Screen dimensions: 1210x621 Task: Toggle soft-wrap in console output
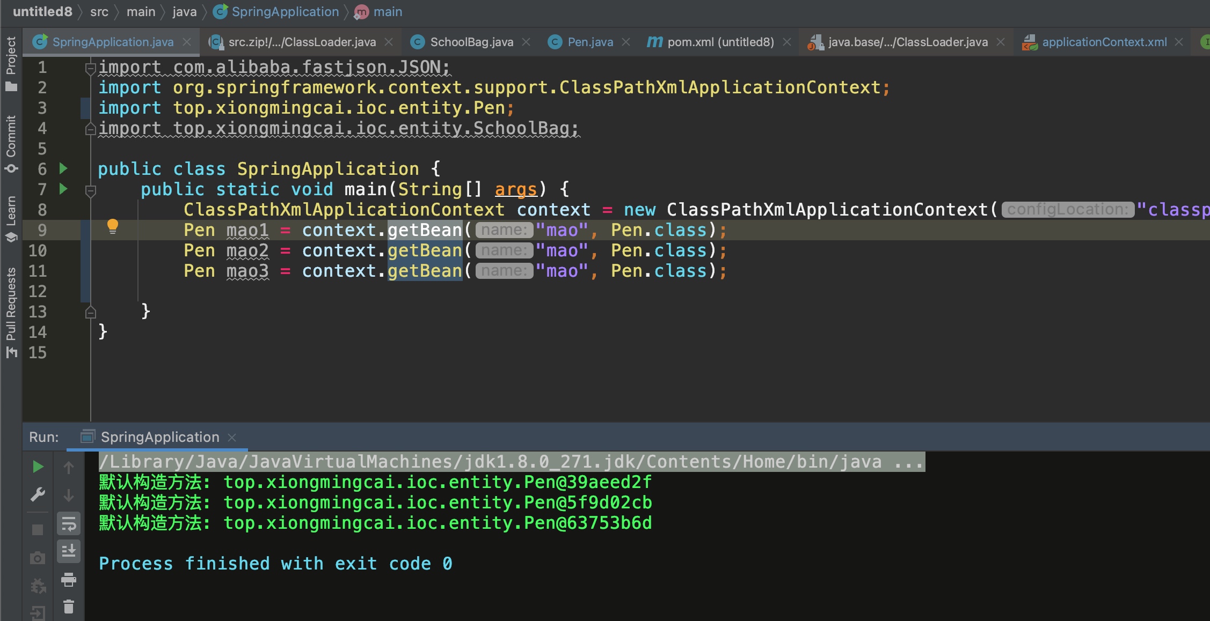pyautogui.click(x=69, y=524)
